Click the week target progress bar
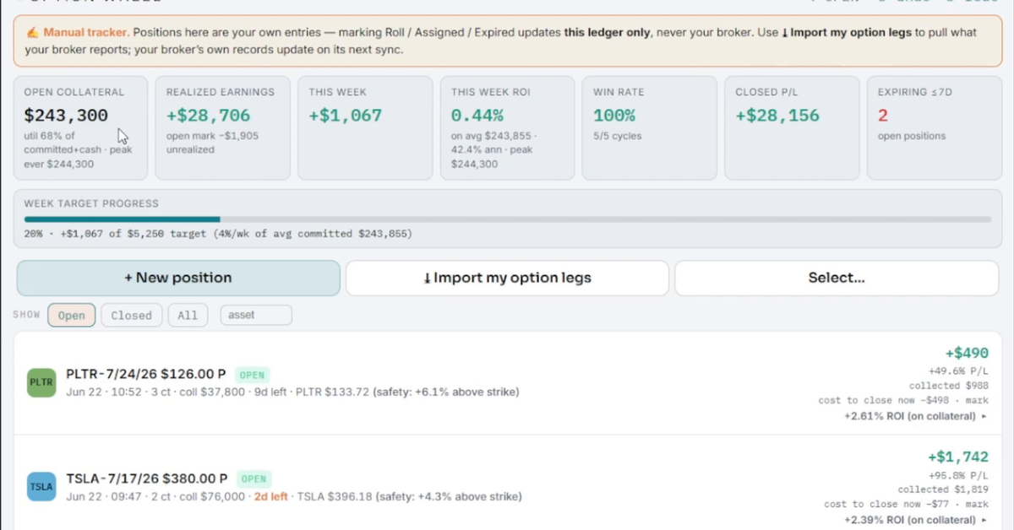 [x=508, y=219]
